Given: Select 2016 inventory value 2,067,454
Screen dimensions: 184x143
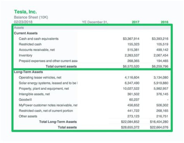Looking at the screenshot, I should tap(161, 56).
